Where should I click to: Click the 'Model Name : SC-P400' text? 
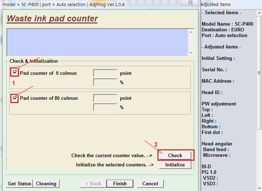coord(227,24)
